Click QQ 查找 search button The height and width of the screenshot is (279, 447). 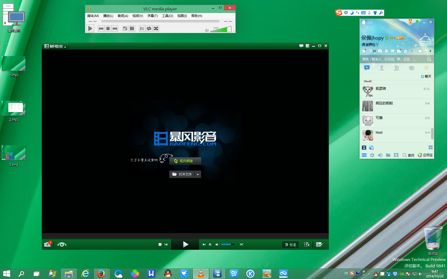(408, 155)
